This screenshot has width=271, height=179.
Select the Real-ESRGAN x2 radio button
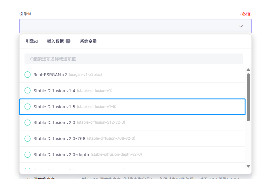pyautogui.click(x=27, y=75)
